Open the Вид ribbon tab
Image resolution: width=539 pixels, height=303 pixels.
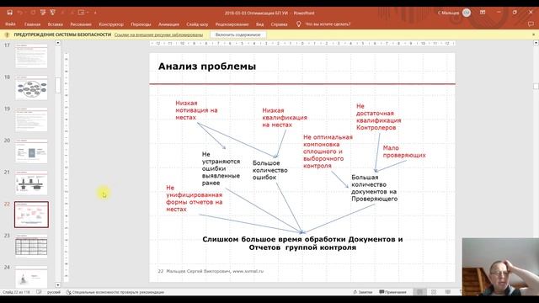point(259,24)
